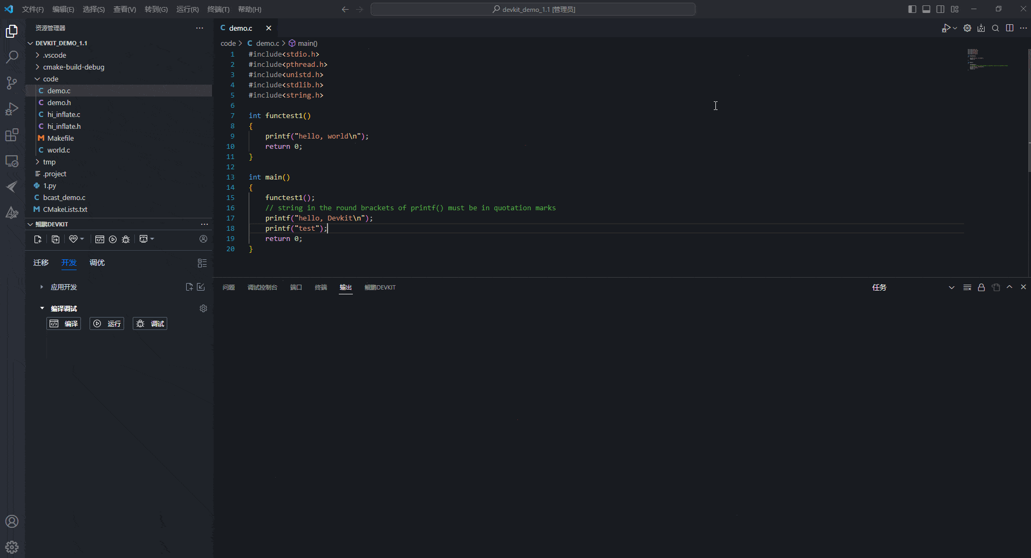
Task: Maximize the bottom panel size
Action: (1009, 287)
